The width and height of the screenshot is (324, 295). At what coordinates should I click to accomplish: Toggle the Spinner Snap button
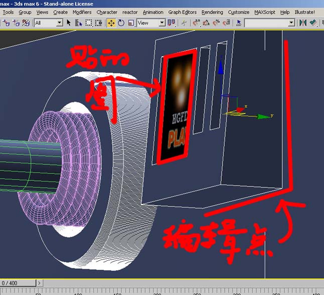(226, 23)
